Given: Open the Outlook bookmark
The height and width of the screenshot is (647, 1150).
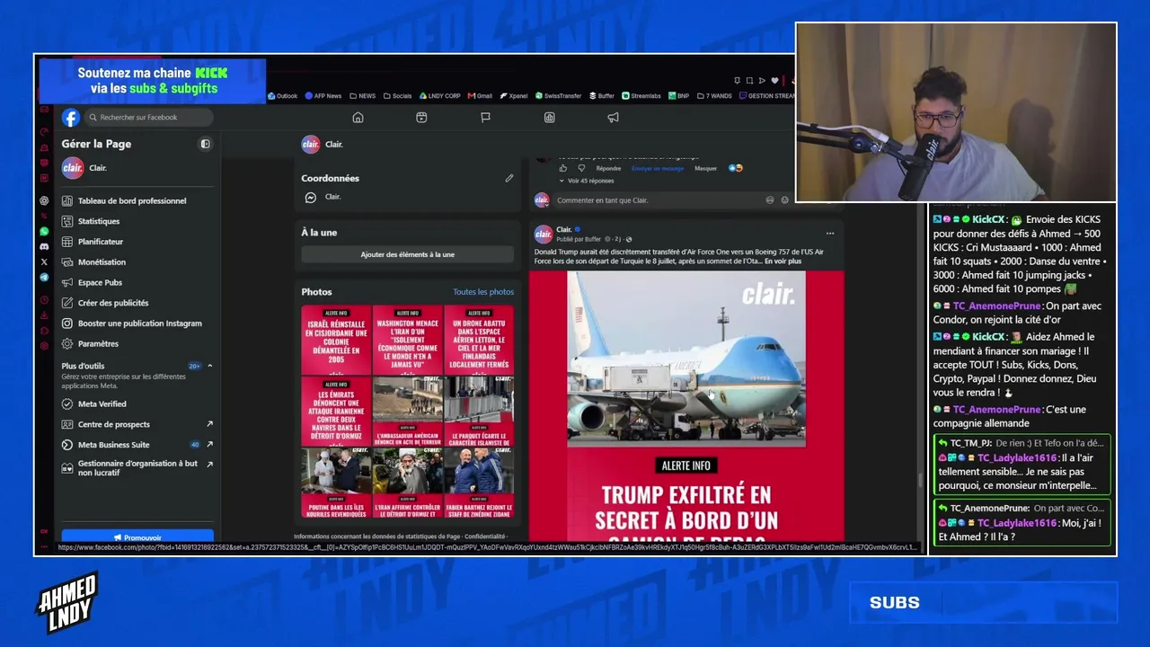Looking at the screenshot, I should tap(282, 96).
